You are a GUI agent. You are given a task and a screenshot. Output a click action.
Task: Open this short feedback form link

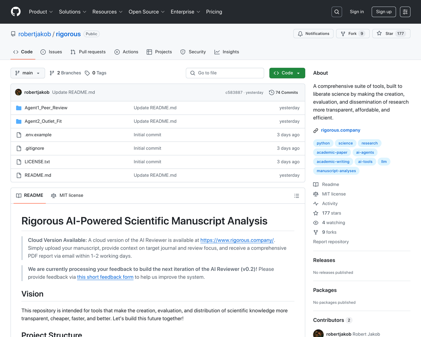[x=105, y=277]
